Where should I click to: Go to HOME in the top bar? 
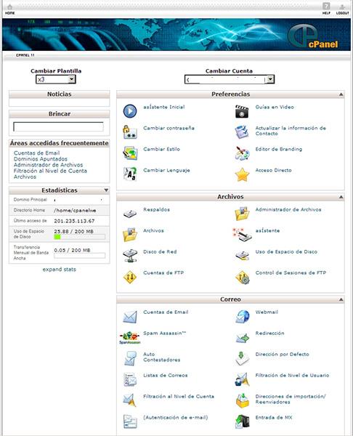click(x=9, y=9)
